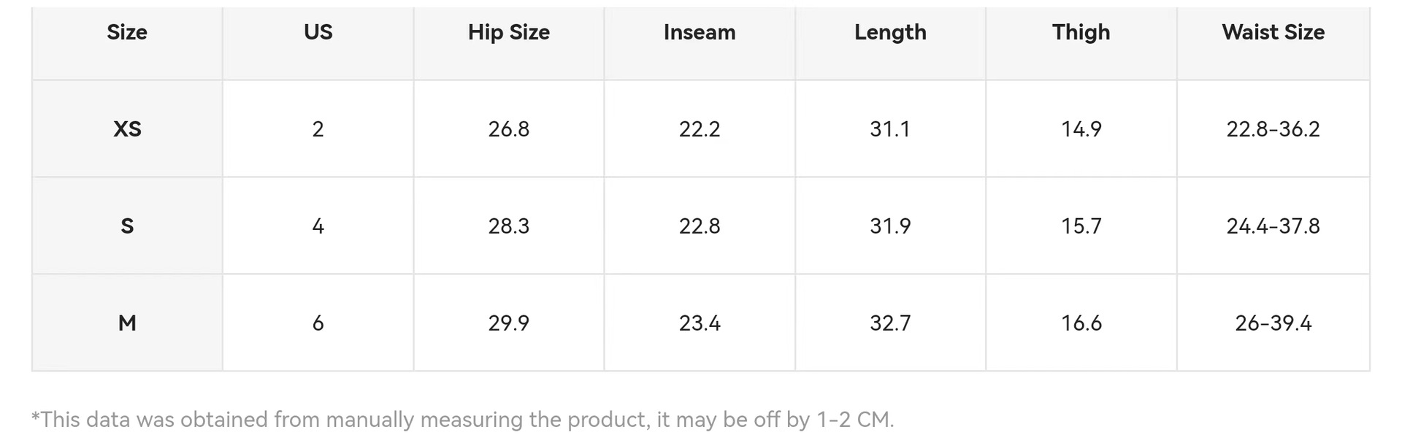
Task: Click the Size column header
Action: [127, 33]
